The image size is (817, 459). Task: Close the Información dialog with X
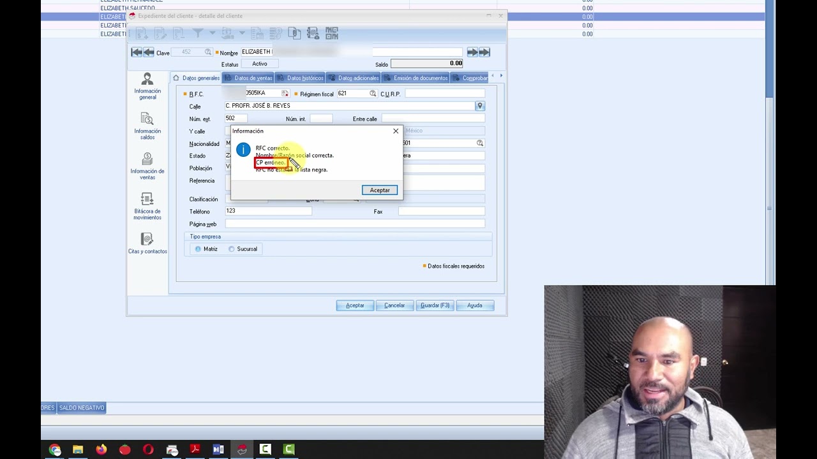(x=396, y=131)
